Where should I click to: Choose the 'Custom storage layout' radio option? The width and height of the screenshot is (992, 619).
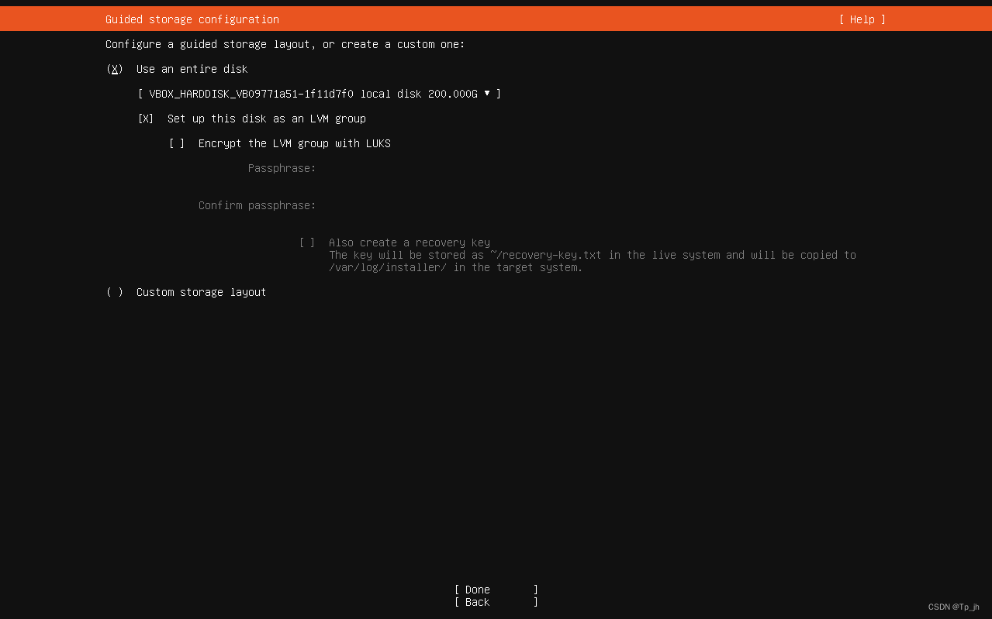[x=115, y=292]
